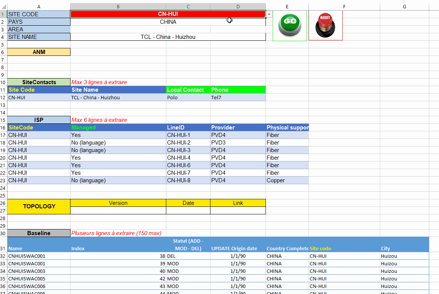Click the CHINA country cell in row 2

coord(168,22)
